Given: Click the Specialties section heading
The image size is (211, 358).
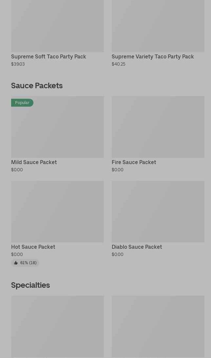Looking at the screenshot, I should pos(30,285).
